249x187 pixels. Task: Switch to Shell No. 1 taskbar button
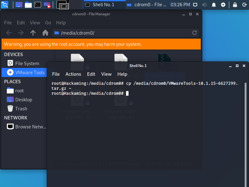105,5
